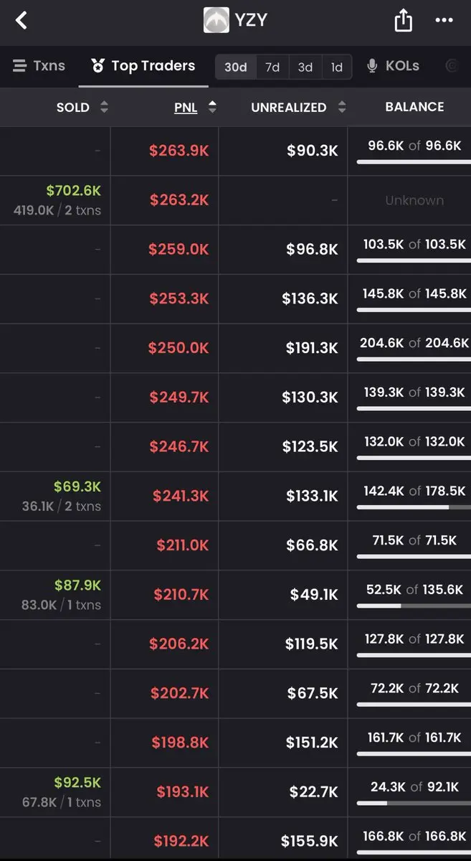Viewport: 471px width, 861px height.
Task: Go back using the left chevron
Action: coord(22,20)
